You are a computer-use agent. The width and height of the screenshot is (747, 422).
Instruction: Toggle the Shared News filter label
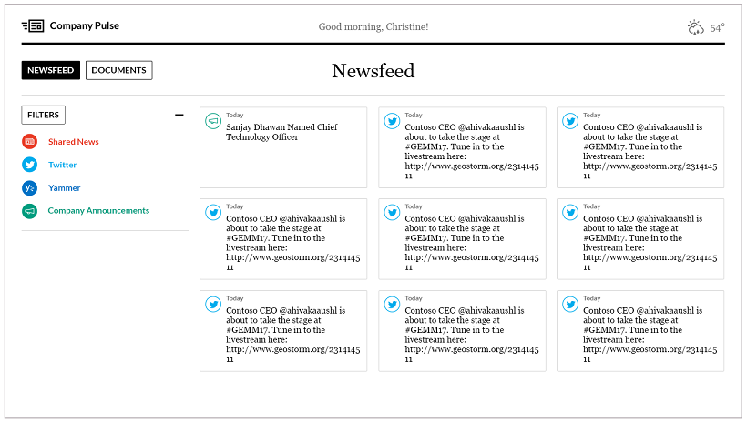[x=74, y=142]
